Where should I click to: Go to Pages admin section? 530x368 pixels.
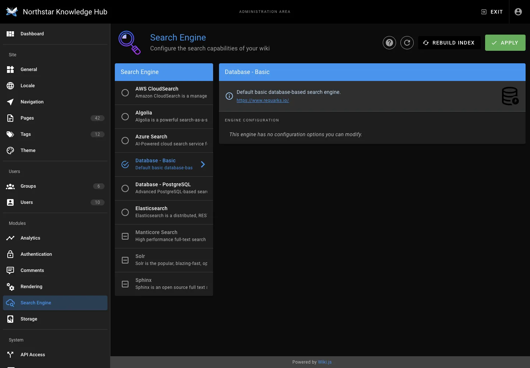[x=55, y=118]
